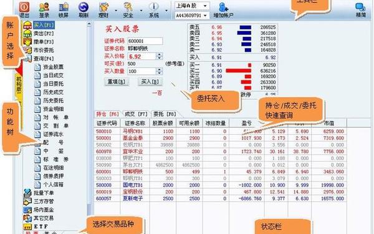
Task: Select 卖出[F2] in the function tree
Action: tap(44, 33)
